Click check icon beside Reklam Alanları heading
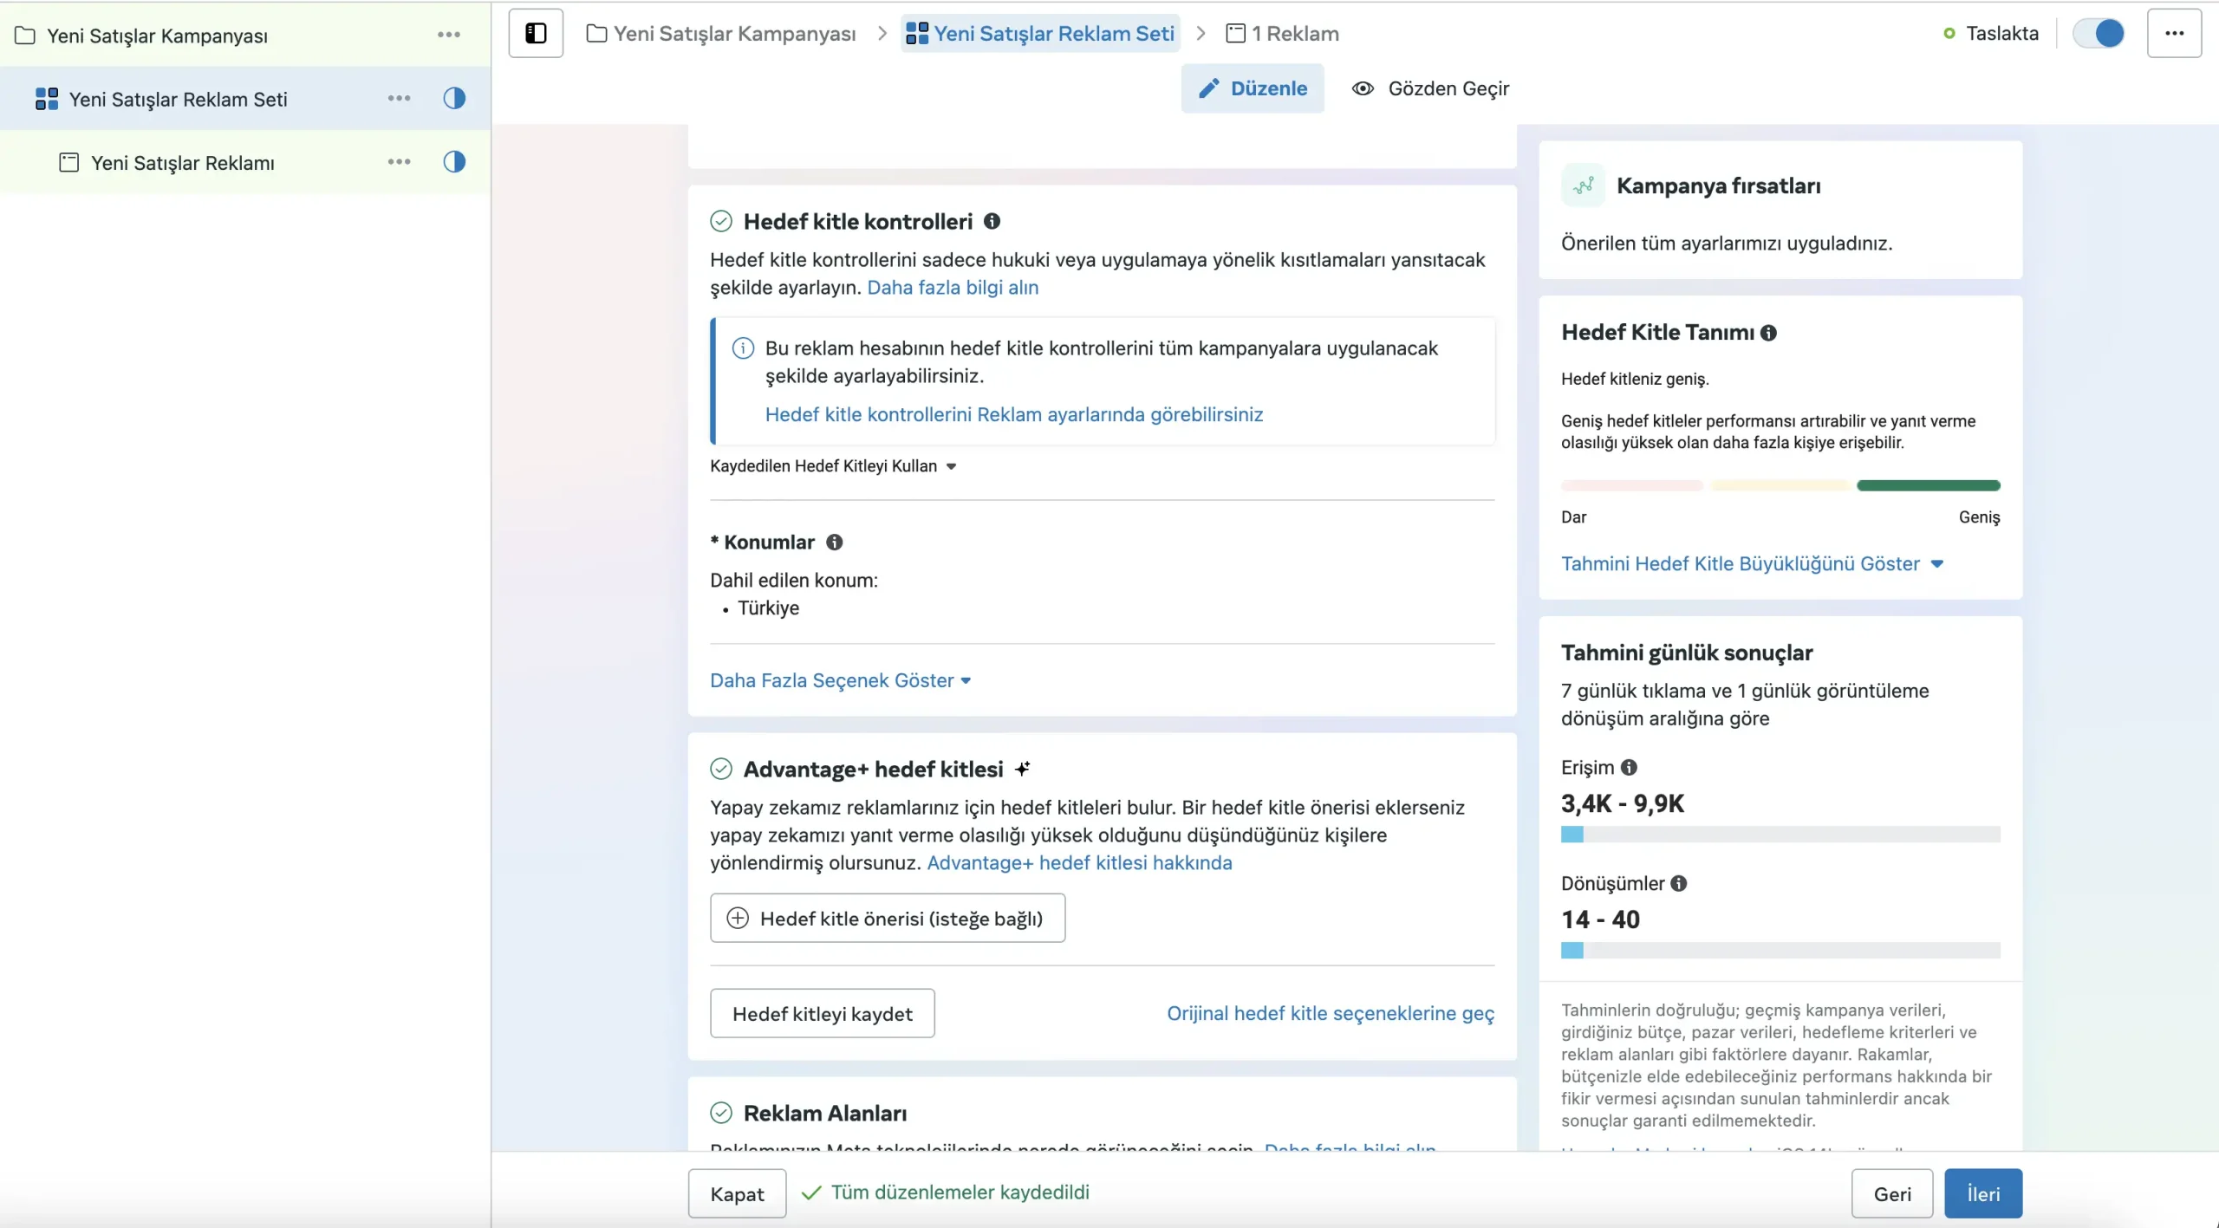 click(x=721, y=1113)
